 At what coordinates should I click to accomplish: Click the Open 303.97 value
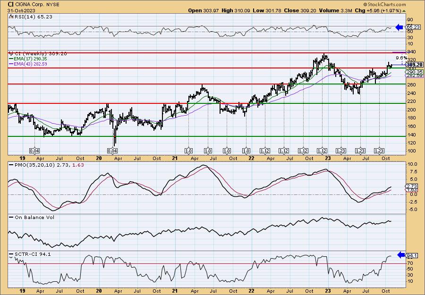[204, 10]
